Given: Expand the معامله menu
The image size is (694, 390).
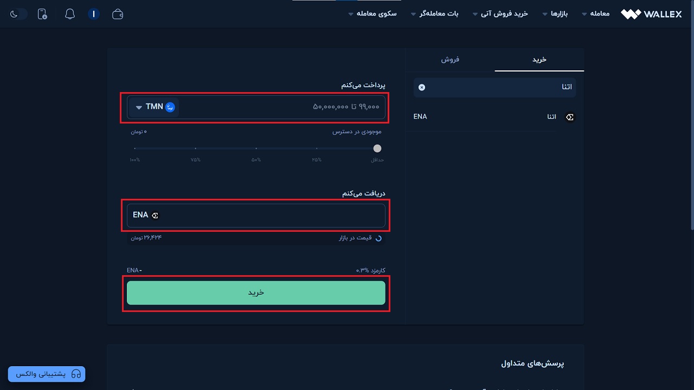Looking at the screenshot, I should [596, 14].
